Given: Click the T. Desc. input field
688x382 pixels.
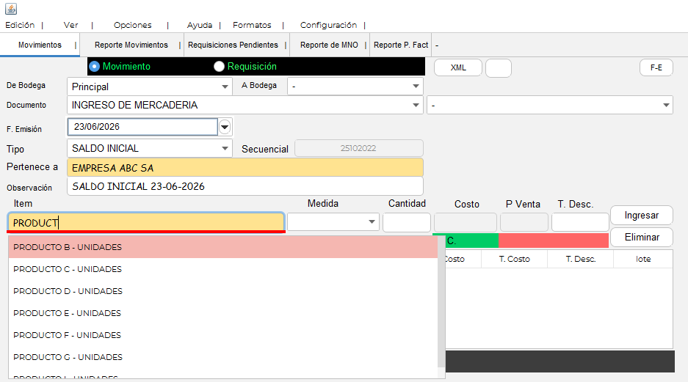Looking at the screenshot, I should [x=580, y=223].
